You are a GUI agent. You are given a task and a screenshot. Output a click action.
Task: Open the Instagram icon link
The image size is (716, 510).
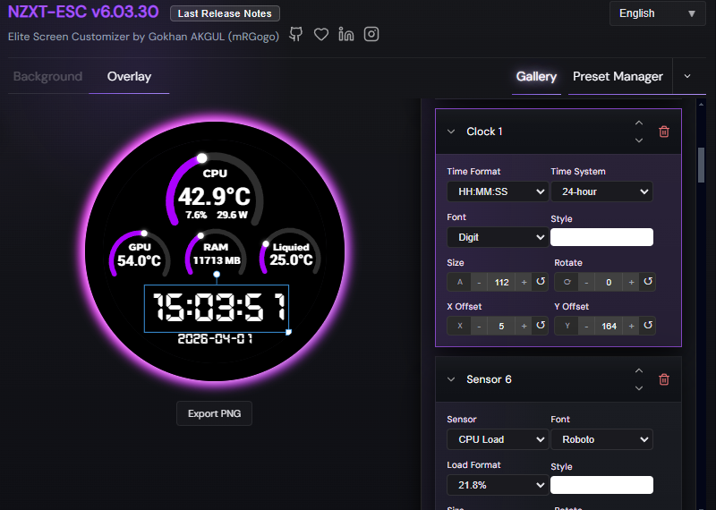click(371, 34)
